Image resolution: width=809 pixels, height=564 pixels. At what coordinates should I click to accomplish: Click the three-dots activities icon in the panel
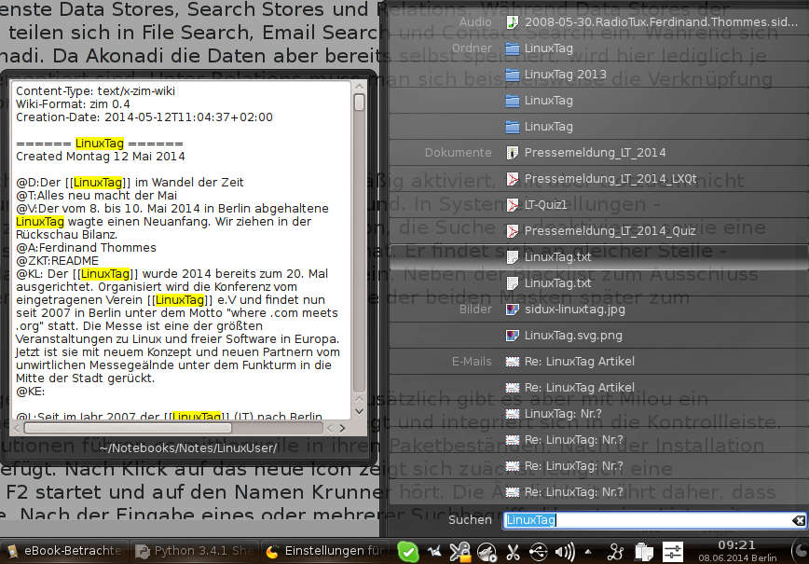tap(615, 552)
